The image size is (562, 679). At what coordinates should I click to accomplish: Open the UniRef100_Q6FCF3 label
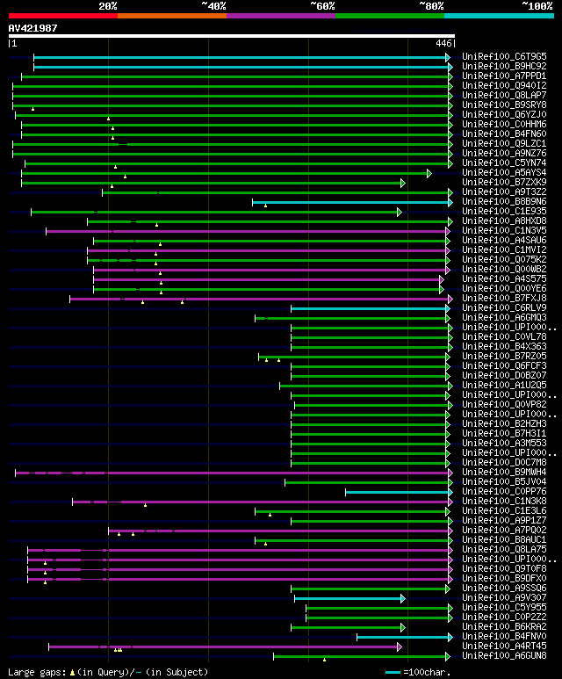pyautogui.click(x=504, y=365)
